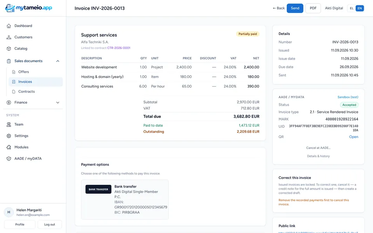Click the MARK number 400001928922164

click(342, 119)
